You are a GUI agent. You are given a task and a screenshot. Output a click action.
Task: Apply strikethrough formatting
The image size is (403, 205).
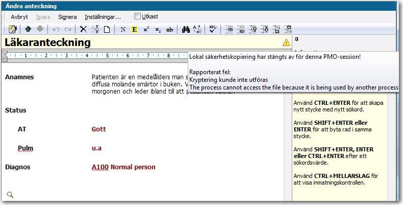(x=170, y=30)
